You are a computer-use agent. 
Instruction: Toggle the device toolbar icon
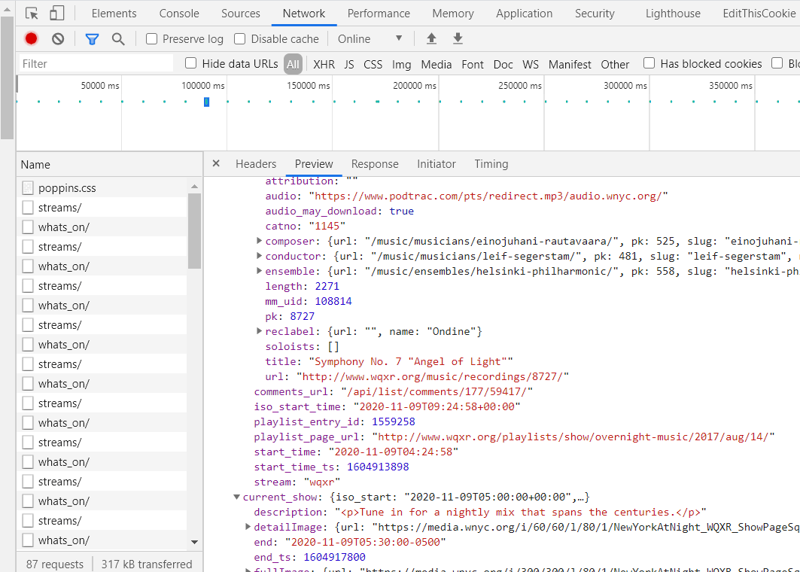57,14
